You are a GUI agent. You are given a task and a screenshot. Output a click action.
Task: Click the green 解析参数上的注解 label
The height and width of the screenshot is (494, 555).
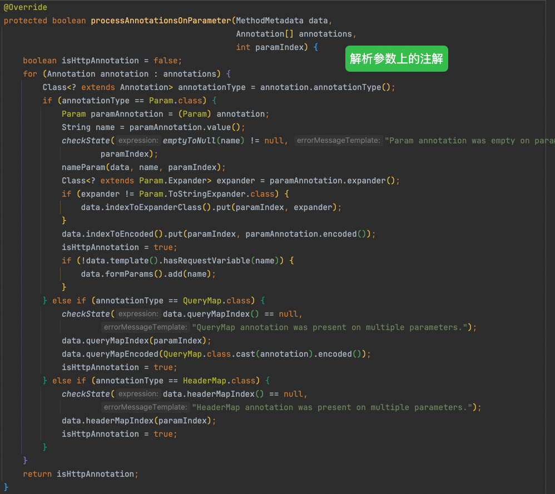pos(397,58)
